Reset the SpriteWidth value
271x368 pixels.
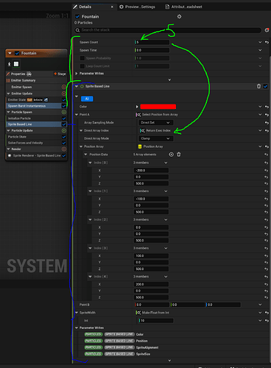(x=267, y=313)
